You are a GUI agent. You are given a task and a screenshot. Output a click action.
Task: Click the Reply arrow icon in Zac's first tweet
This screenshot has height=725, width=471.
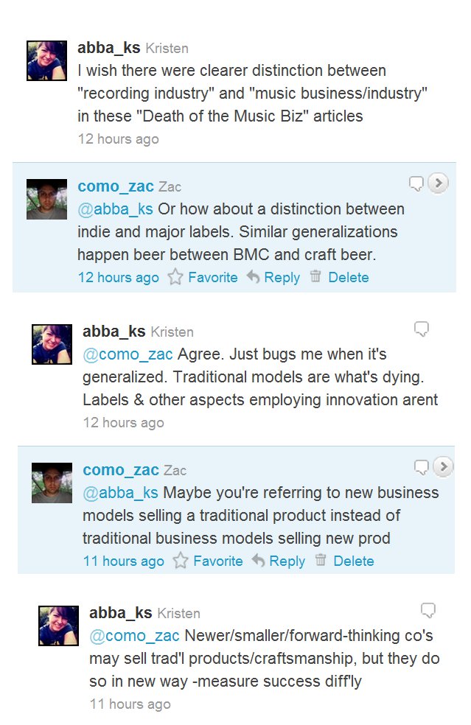253,278
